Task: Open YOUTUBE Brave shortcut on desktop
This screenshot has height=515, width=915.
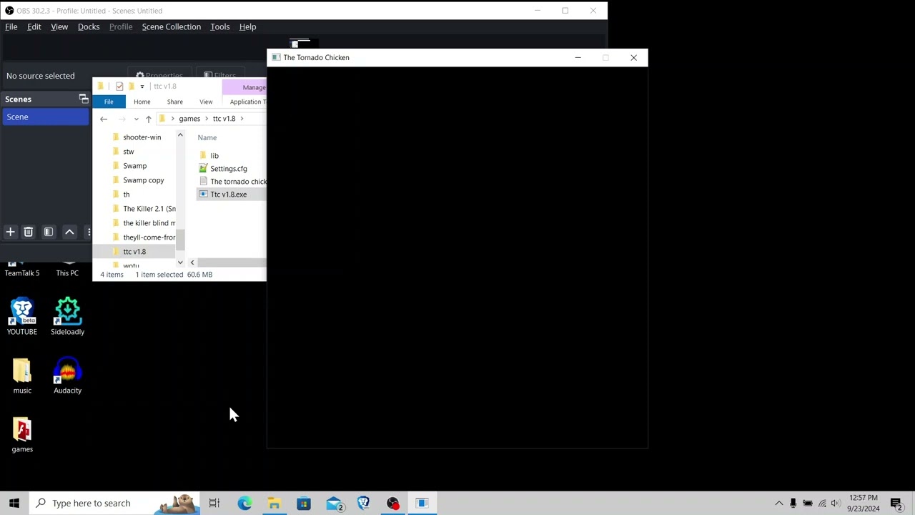Action: [x=22, y=317]
